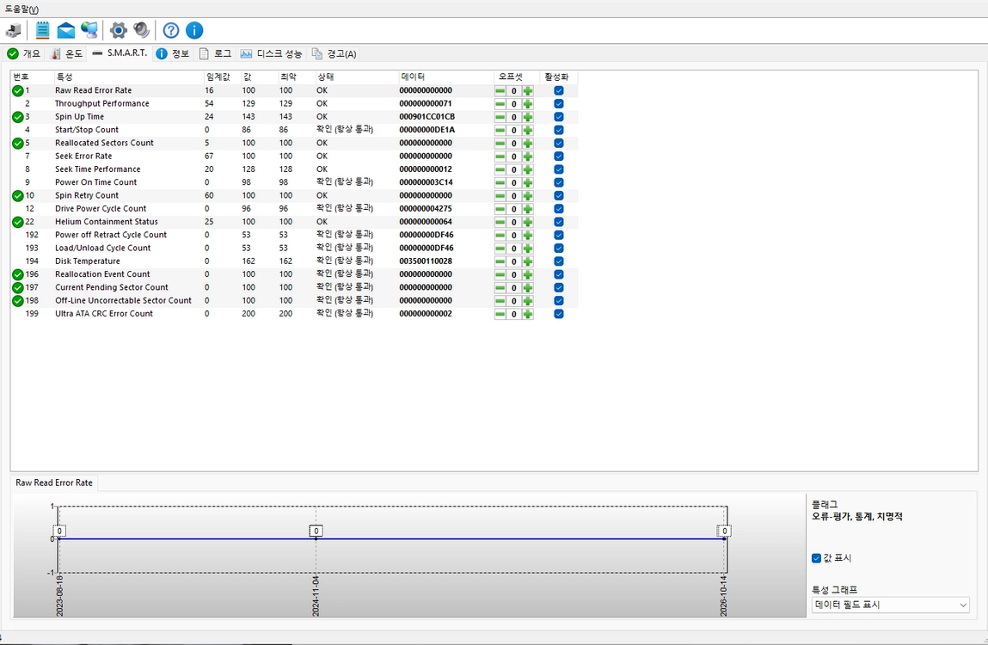Click offset value field on Spin Retry Count row
Image resolution: width=988 pixels, height=645 pixels.
(514, 195)
